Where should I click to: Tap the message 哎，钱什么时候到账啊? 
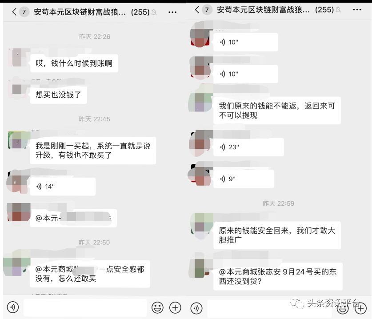[x=74, y=64]
